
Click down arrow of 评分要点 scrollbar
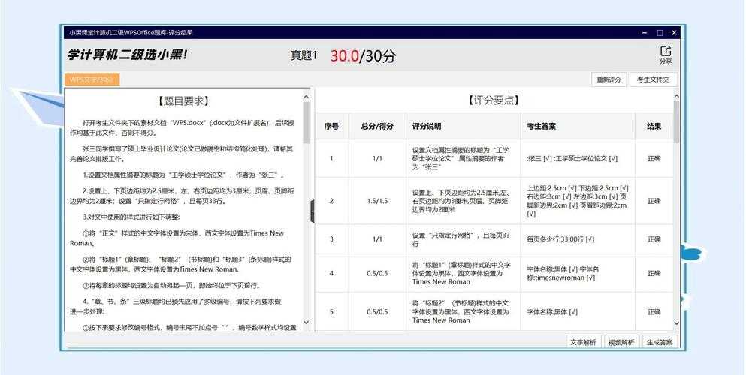[x=677, y=322]
